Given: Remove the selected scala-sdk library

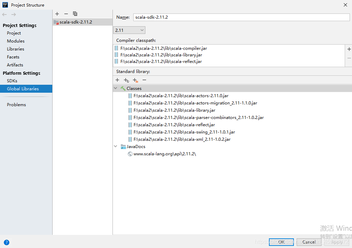Looking at the screenshot, I should coord(66,14).
